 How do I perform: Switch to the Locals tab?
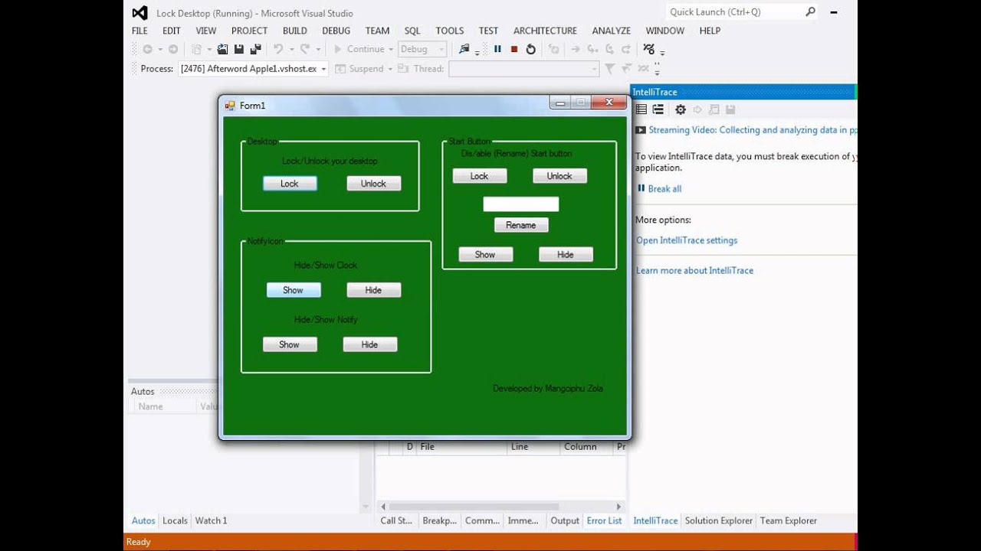(175, 520)
